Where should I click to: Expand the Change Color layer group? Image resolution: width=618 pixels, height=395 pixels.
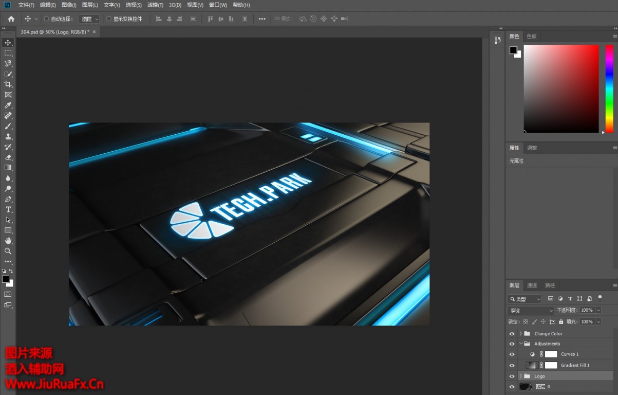[x=520, y=334]
